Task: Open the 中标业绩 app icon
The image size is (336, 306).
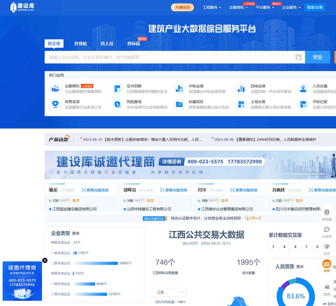Action: 179,89
